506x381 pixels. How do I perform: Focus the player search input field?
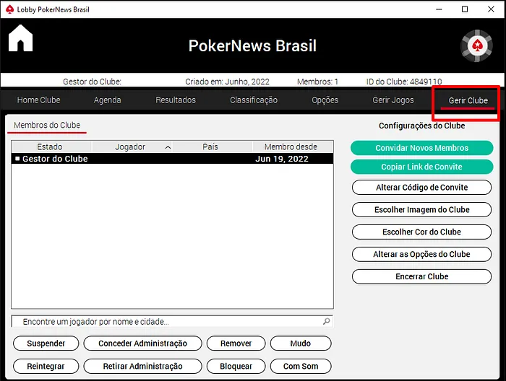[172, 321]
